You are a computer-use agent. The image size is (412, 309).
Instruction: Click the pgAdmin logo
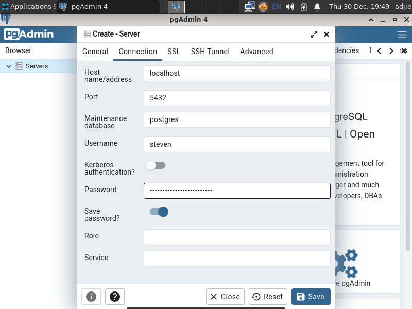29,34
